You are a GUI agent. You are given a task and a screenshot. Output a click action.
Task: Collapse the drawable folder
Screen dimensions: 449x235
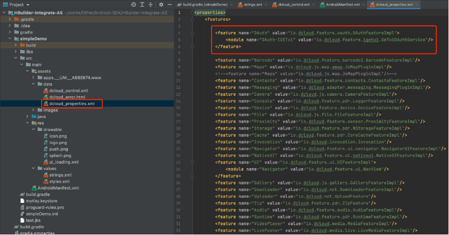tap(33, 129)
